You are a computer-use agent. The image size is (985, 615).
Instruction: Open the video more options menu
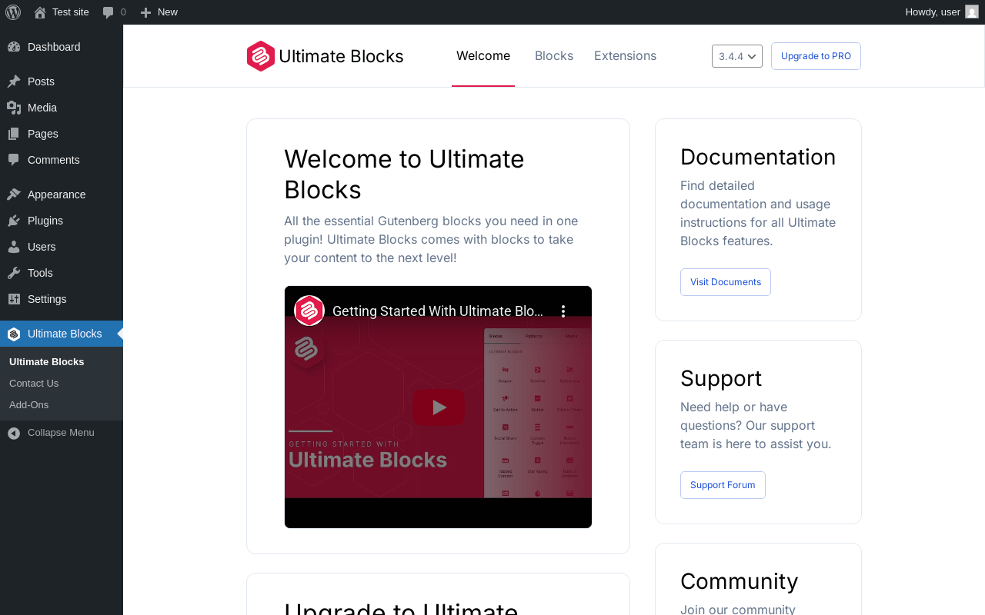(x=563, y=311)
